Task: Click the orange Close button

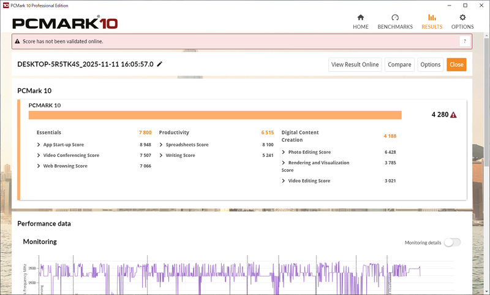Action: point(456,64)
